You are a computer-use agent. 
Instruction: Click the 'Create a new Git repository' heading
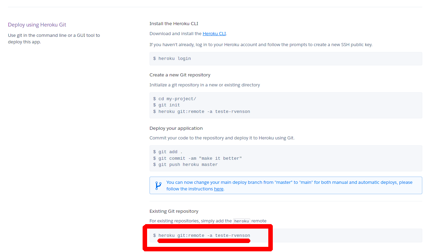pos(180,75)
